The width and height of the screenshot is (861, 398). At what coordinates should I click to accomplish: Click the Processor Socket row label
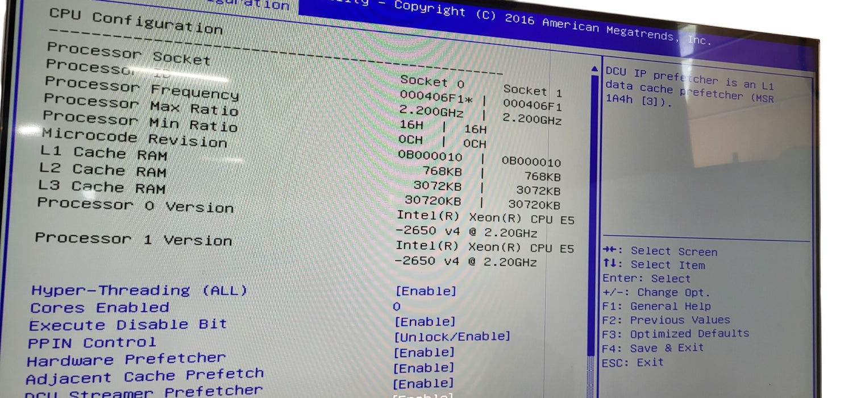click(x=128, y=53)
